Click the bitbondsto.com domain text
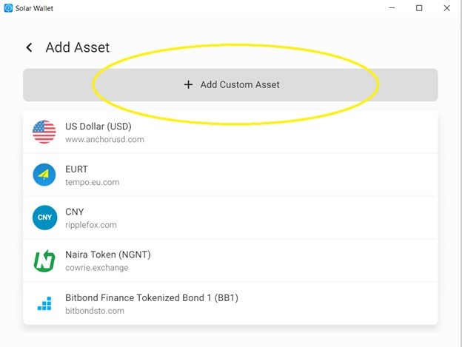Viewport: 462px width, 347px height. click(95, 311)
